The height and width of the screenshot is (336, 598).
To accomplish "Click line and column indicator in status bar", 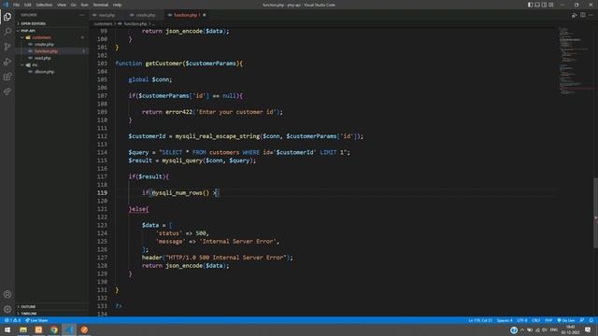I will (x=480, y=320).
